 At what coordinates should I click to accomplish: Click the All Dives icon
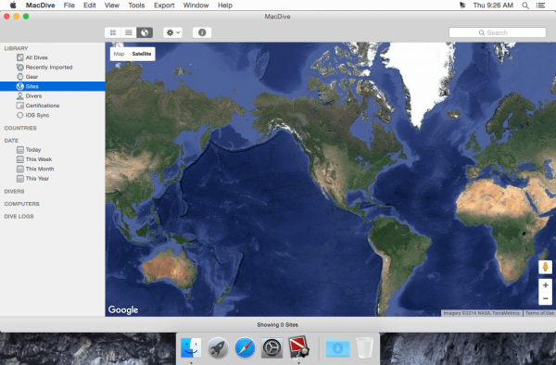tap(20, 57)
